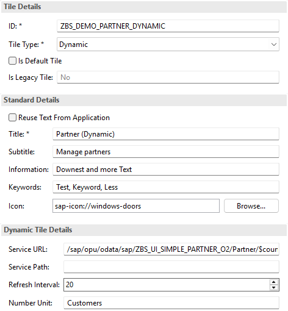
Task: Click the empty Service Path field
Action: click(171, 267)
